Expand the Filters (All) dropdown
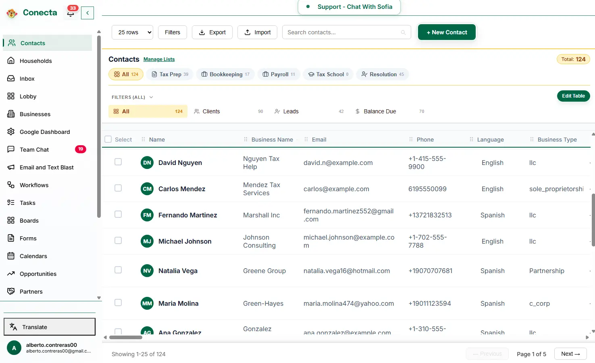Viewport: 595px width, 363px height. [132, 97]
